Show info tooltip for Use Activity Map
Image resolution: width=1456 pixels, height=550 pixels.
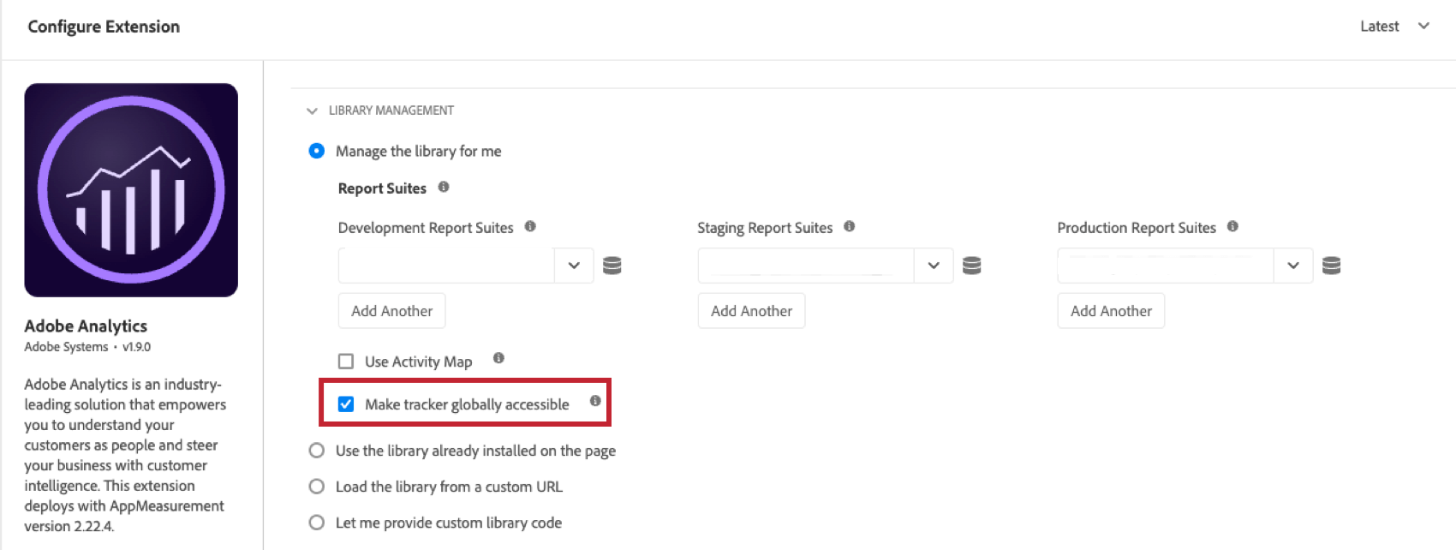(498, 358)
